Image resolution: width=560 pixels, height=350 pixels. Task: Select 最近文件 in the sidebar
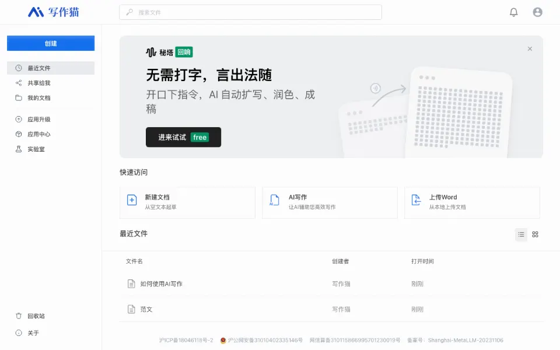tap(51, 68)
